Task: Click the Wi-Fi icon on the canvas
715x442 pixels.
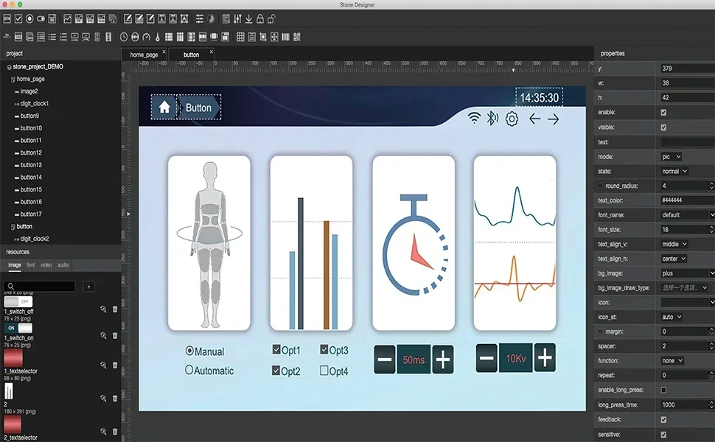Action: pyautogui.click(x=474, y=119)
